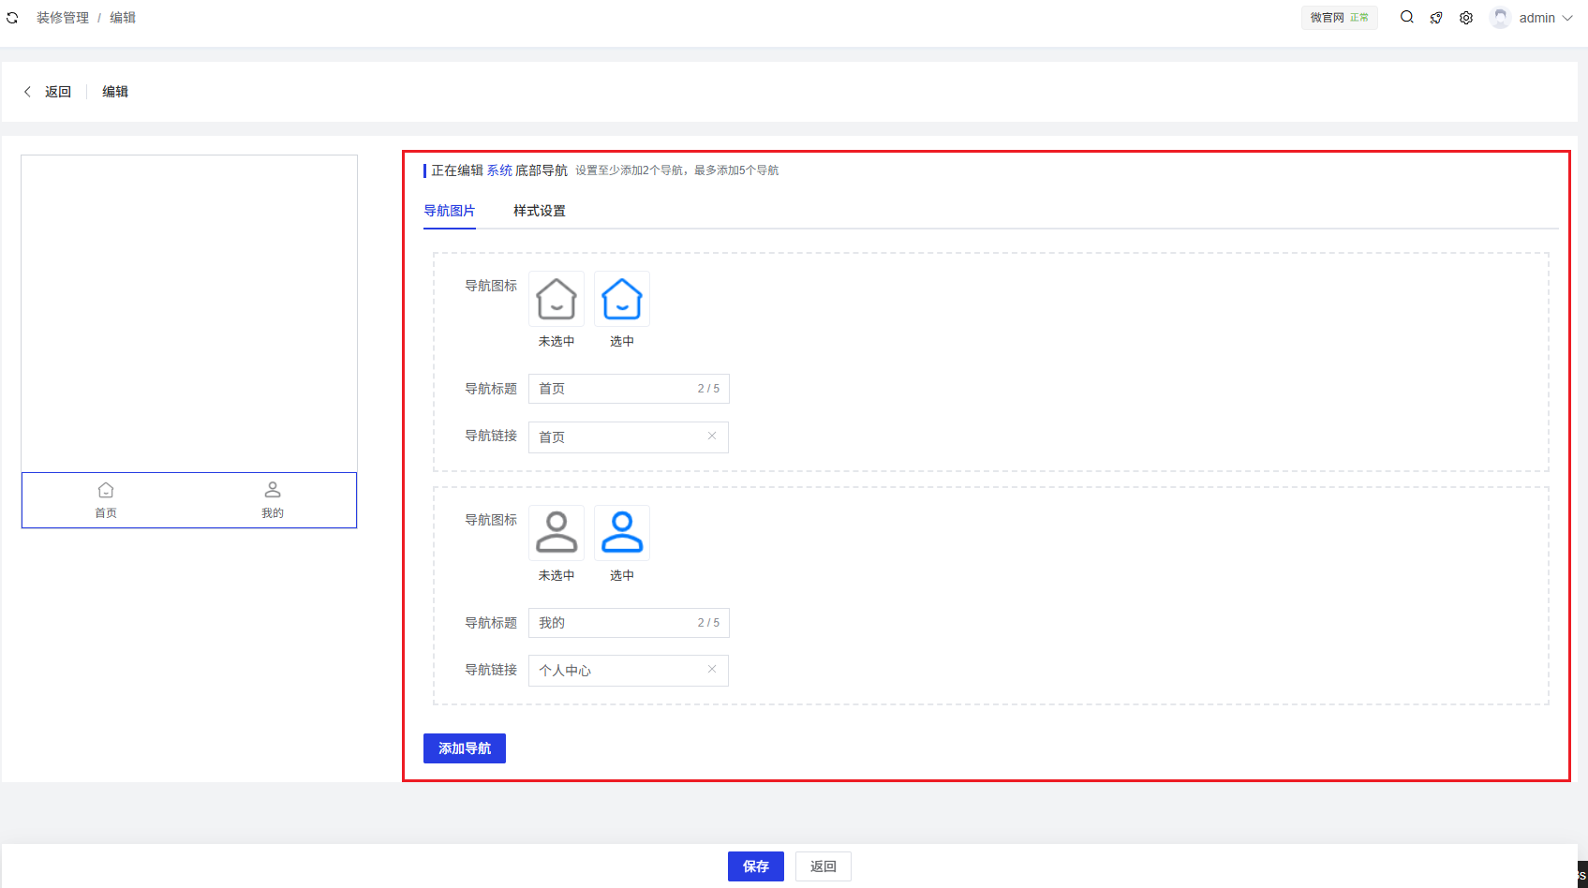Select the blue selected home icon image
Image resolution: width=1588 pixels, height=888 pixels.
coord(622,299)
